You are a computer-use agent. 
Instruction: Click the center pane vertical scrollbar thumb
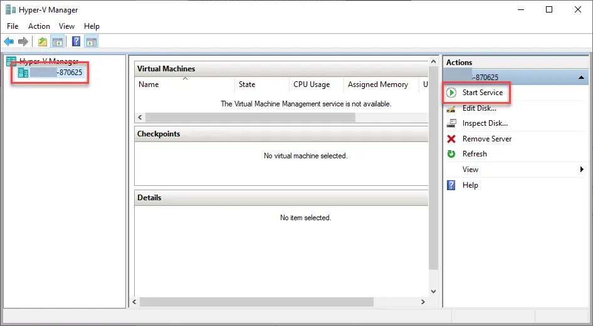(433, 168)
